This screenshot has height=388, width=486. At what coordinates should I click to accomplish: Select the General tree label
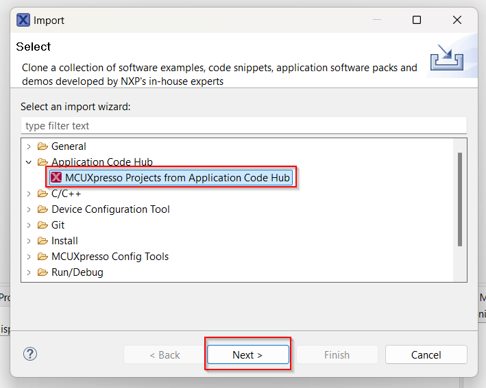(x=69, y=146)
